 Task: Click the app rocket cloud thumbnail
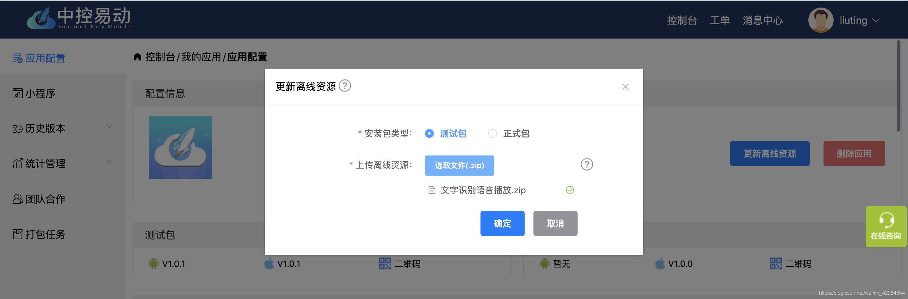(180, 147)
